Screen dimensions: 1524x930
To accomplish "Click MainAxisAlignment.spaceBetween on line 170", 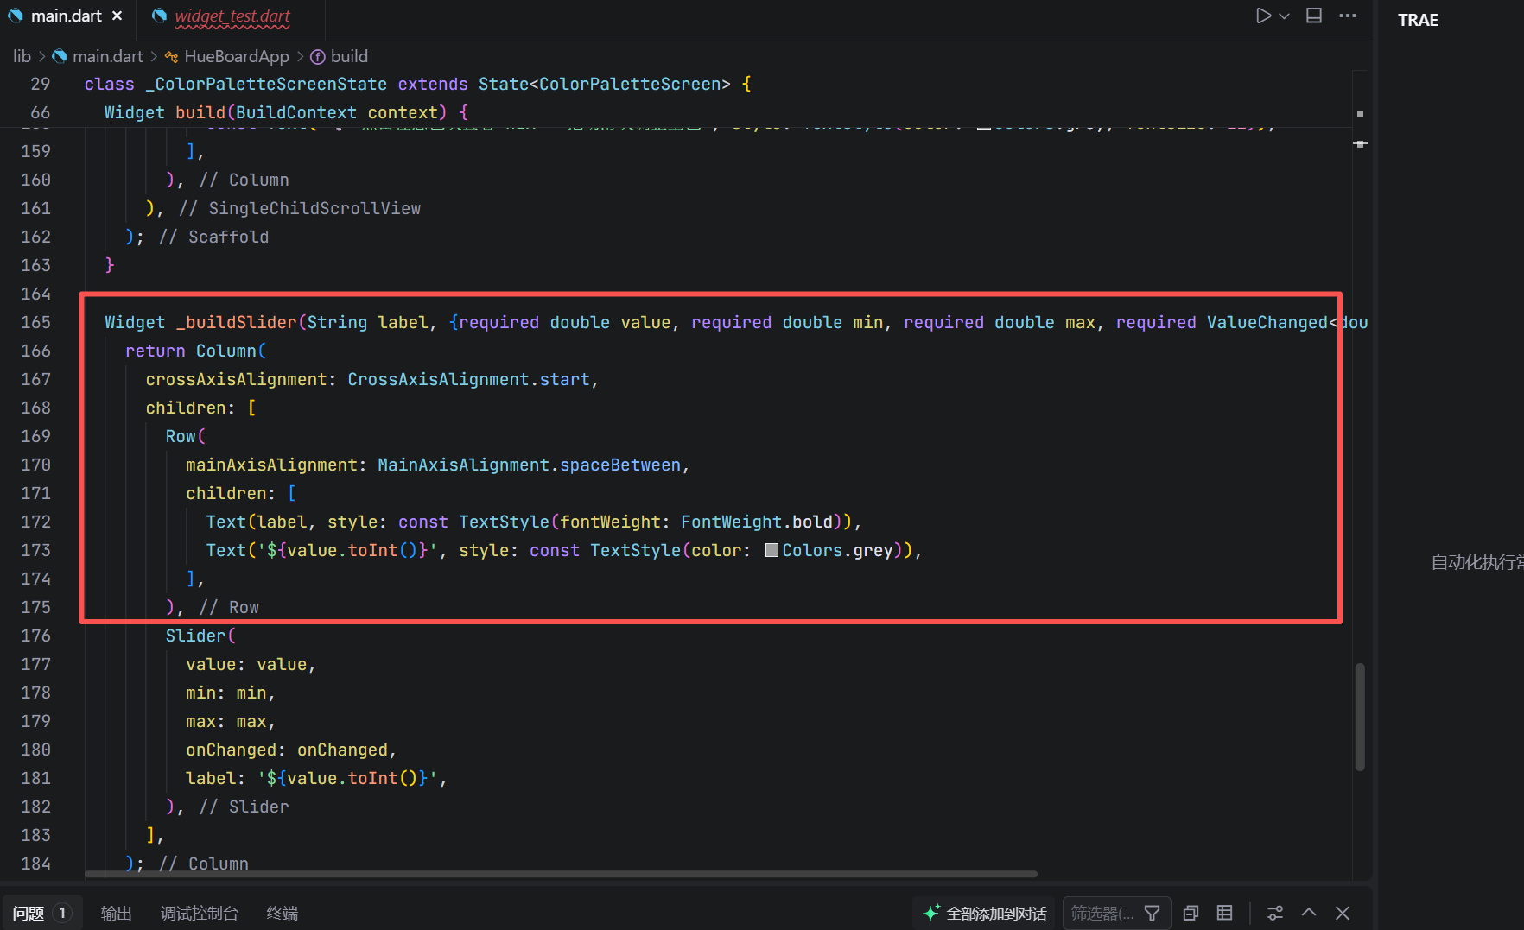I will [x=529, y=465].
